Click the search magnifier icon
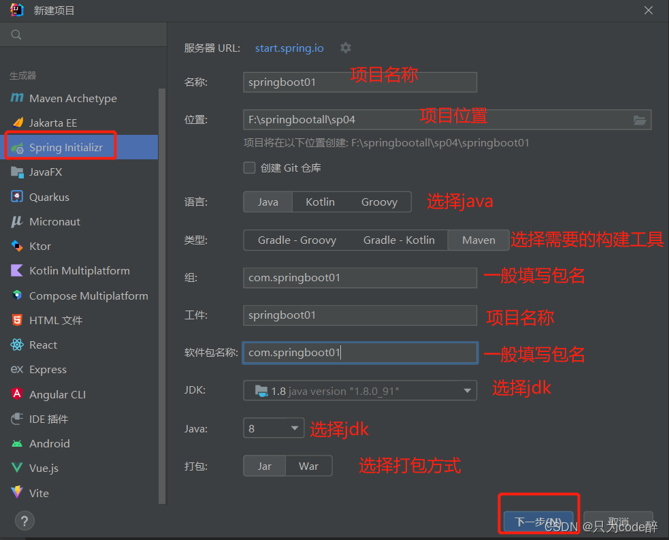The width and height of the screenshot is (669, 540). pyautogui.click(x=16, y=35)
